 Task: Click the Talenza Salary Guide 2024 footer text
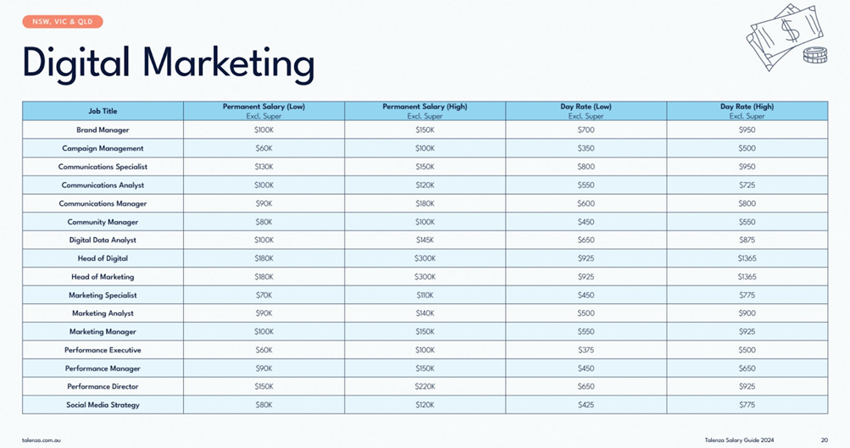click(x=740, y=440)
